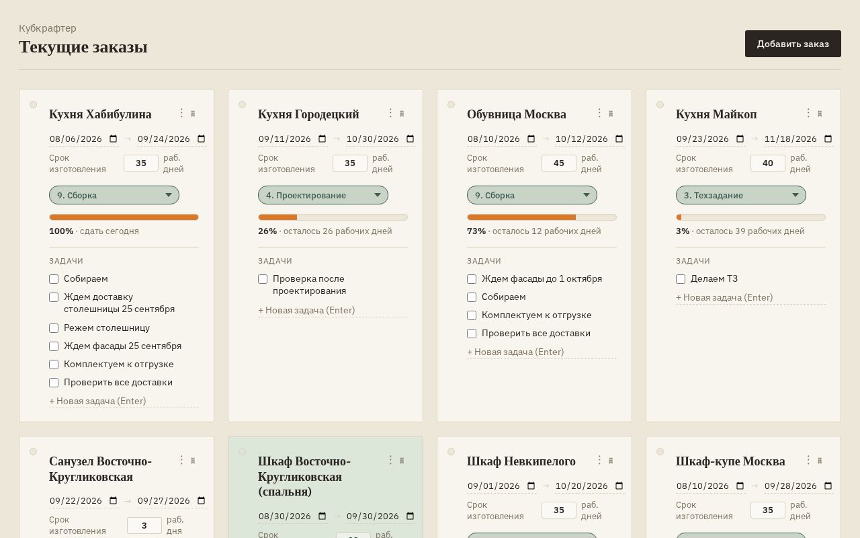Mark "Проверка после проектирования" as done

pyautogui.click(x=263, y=279)
